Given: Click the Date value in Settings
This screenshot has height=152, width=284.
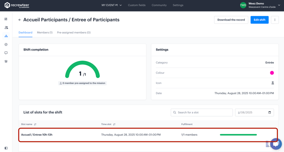Looking at the screenshot, I should (244, 93).
